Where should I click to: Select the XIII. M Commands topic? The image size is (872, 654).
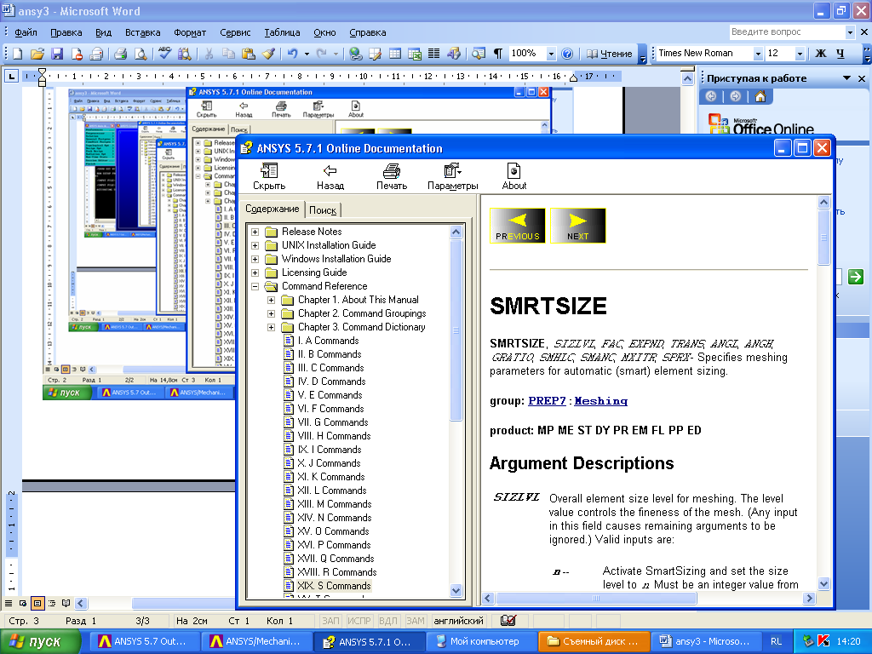point(334,504)
